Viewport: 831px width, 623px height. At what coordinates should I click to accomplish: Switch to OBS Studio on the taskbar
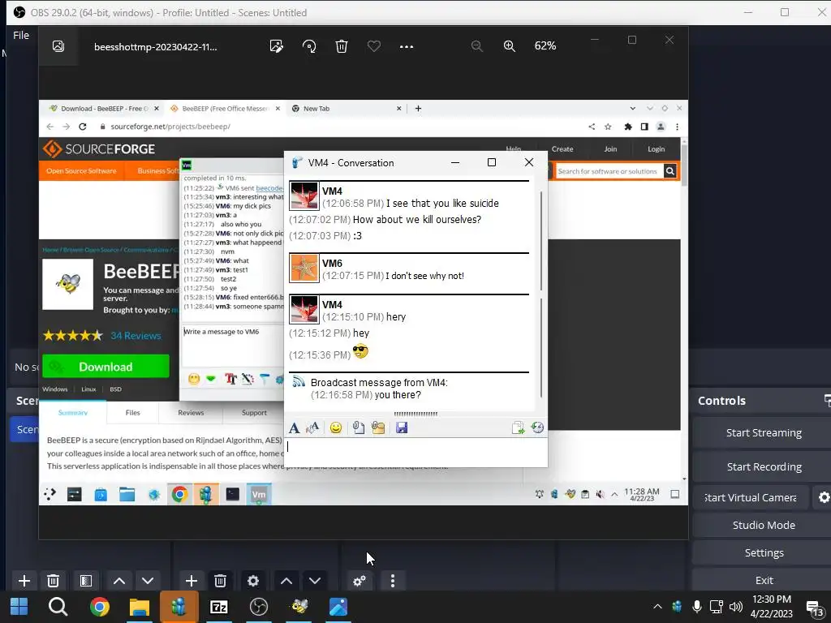tap(259, 607)
